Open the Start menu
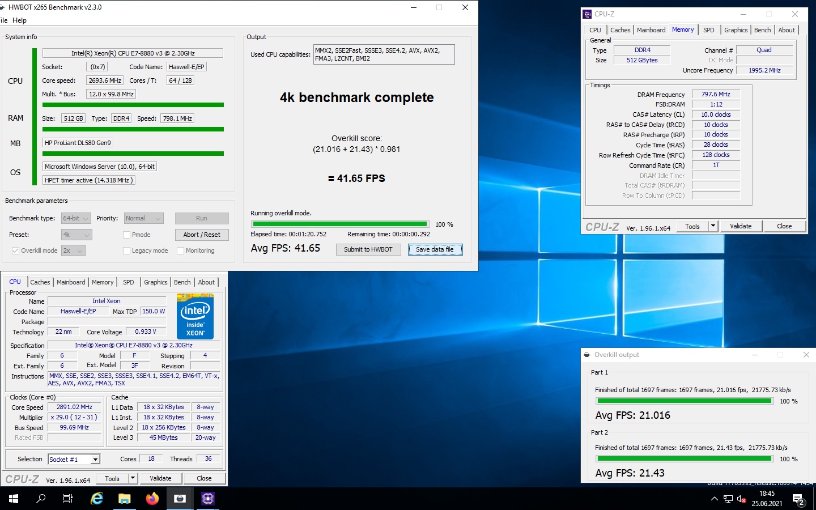This screenshot has height=510, width=816. coord(14,499)
